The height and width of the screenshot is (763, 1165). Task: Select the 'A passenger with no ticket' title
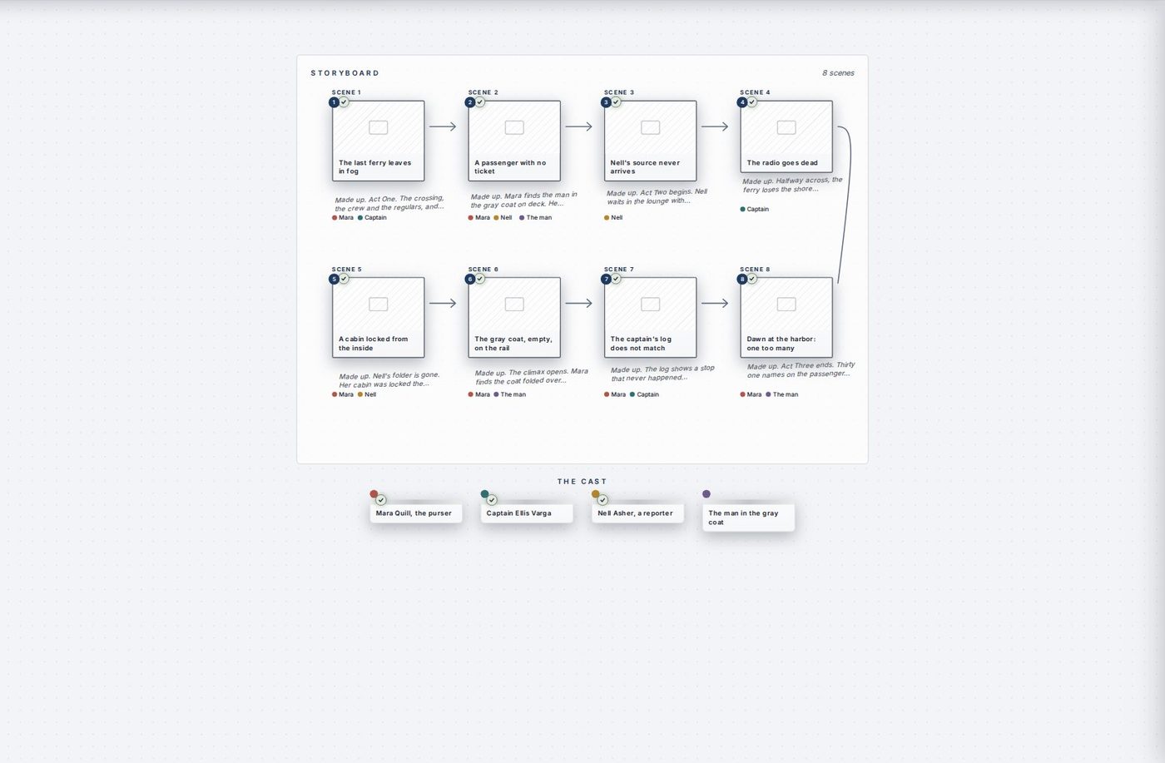pyautogui.click(x=510, y=167)
